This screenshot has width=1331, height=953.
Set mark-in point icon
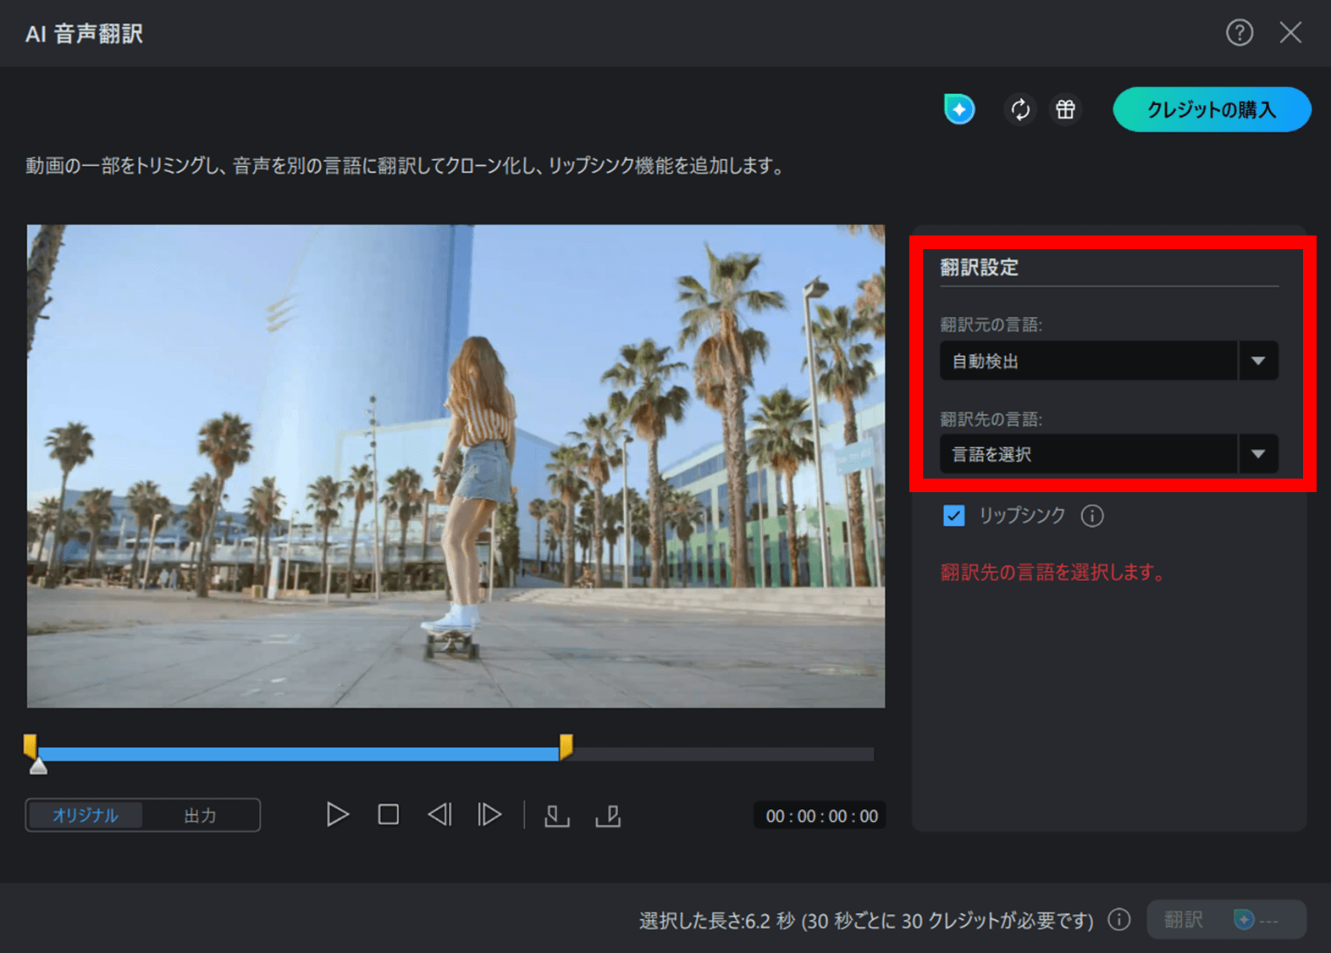click(x=556, y=816)
